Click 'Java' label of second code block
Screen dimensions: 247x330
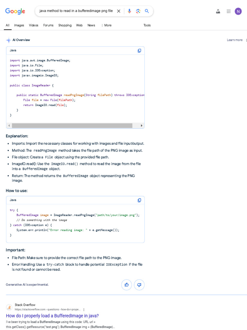click(x=13, y=200)
